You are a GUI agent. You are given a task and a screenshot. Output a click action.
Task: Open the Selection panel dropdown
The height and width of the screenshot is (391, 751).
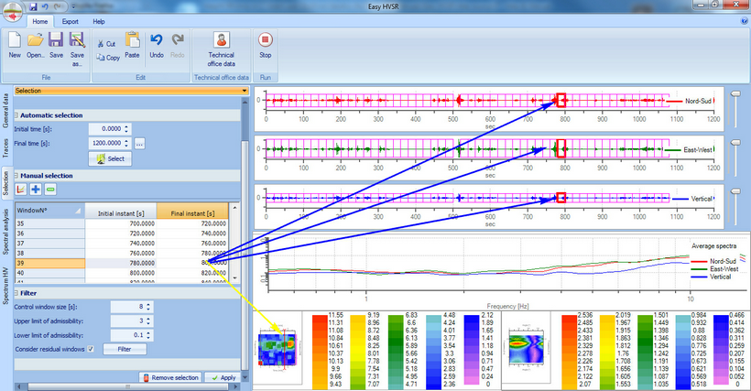point(245,91)
